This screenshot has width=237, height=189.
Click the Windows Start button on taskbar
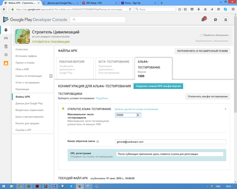4,185
